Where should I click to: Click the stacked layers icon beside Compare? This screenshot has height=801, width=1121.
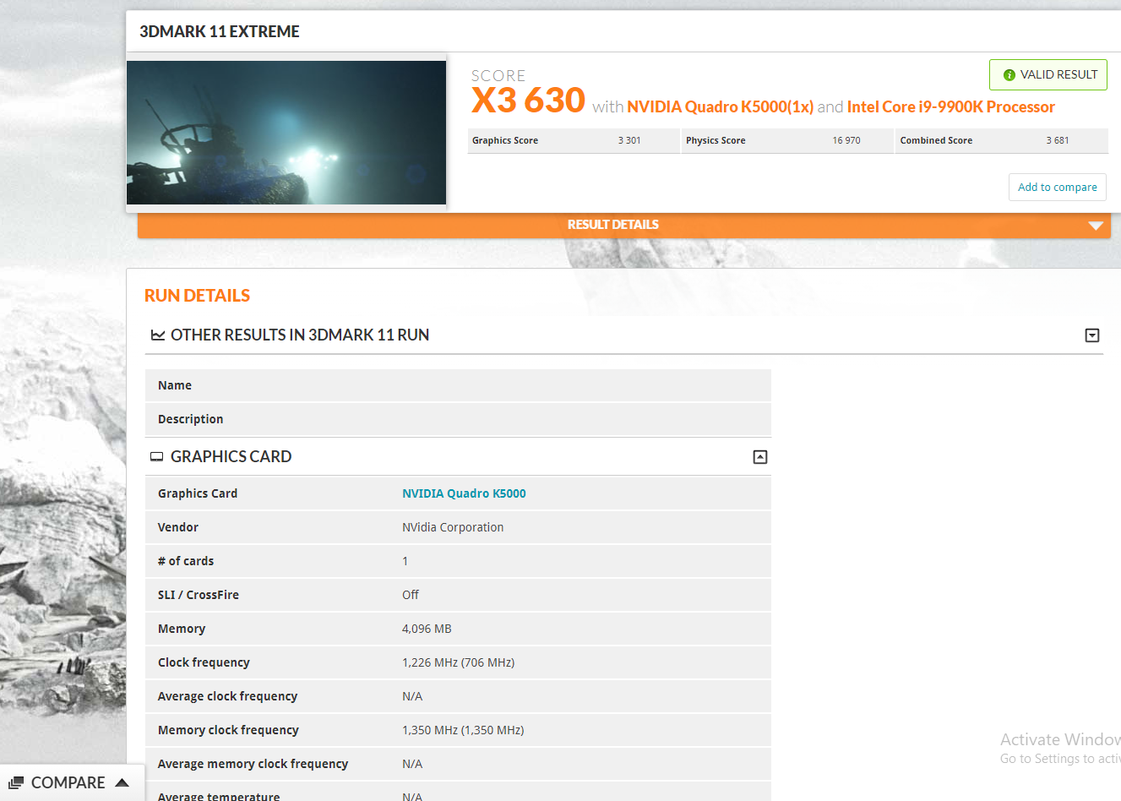point(16,783)
